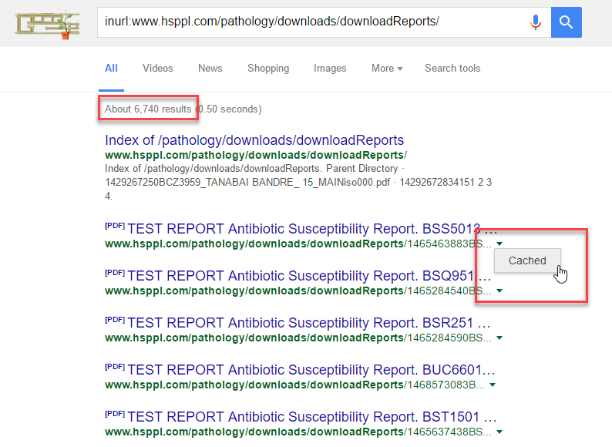Switch to the News tab
Screen dimensions: 612x447
click(x=210, y=69)
